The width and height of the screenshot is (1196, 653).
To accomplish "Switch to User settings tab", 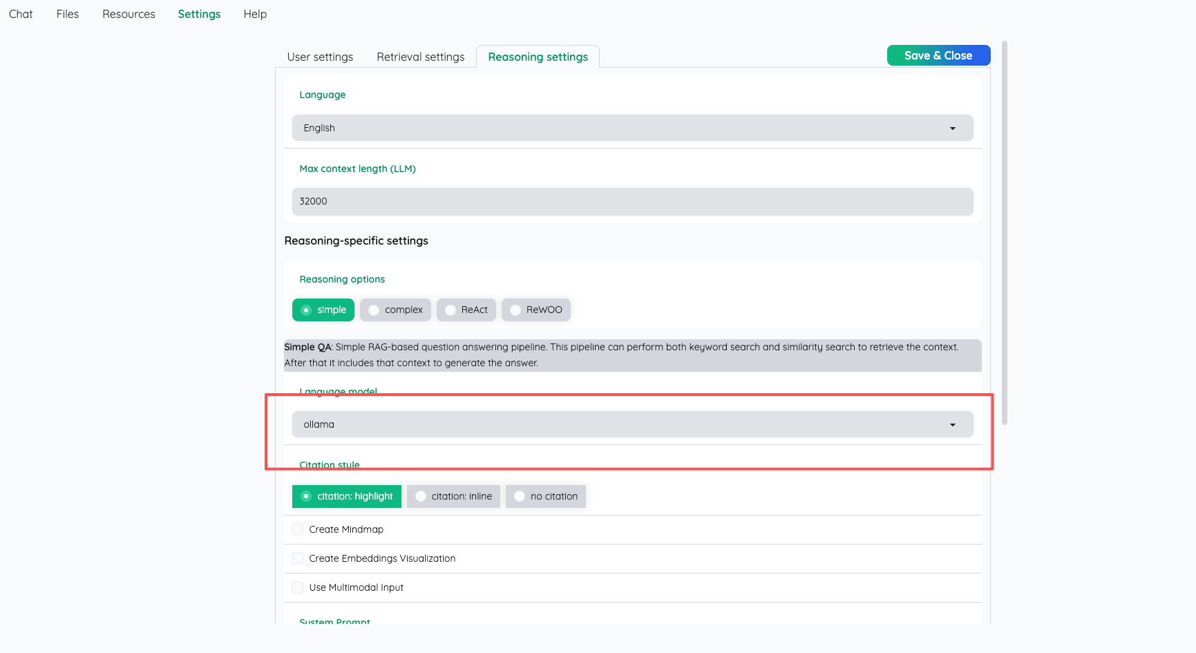I will (320, 57).
